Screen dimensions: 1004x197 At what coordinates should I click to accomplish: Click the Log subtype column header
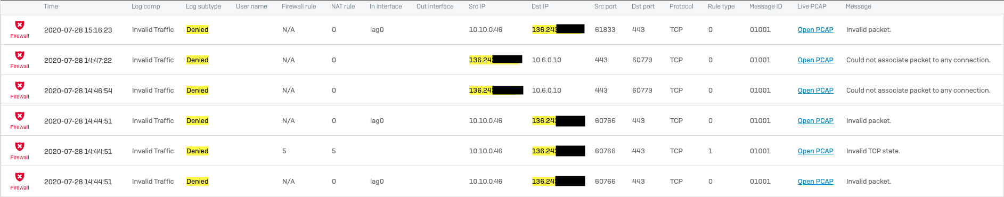point(203,6)
